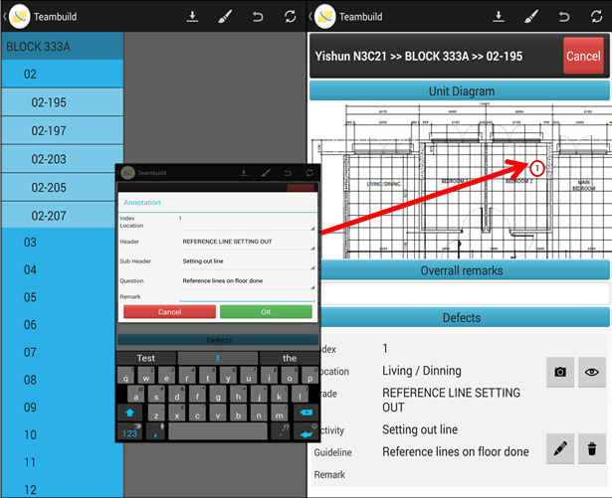Tap the download icon in left panel header
Screen dimensions: 612x498
[192, 17]
